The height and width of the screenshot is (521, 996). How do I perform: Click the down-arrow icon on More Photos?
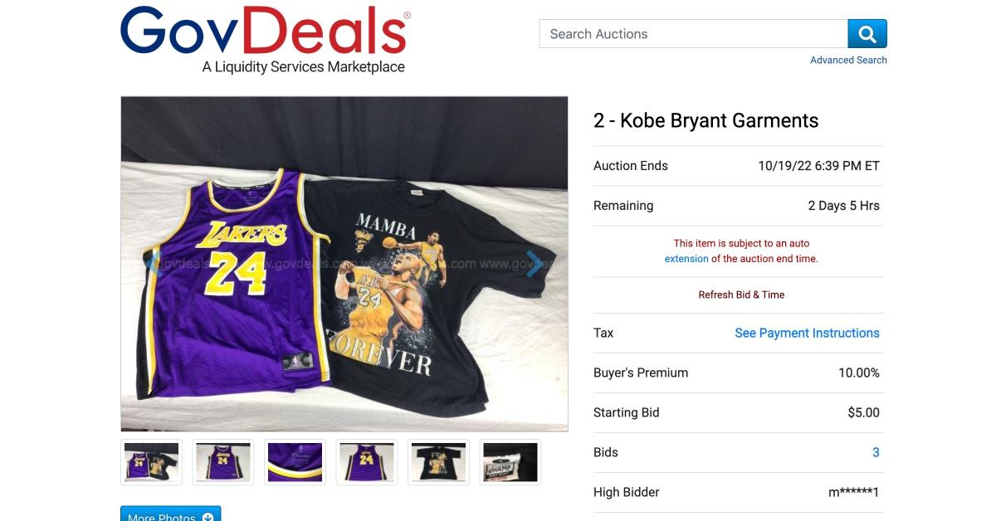[207, 517]
